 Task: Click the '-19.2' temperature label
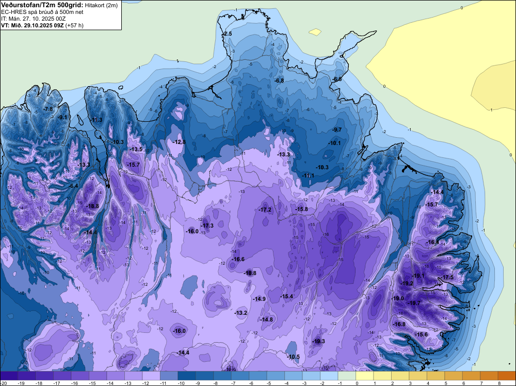pyautogui.click(x=407, y=283)
